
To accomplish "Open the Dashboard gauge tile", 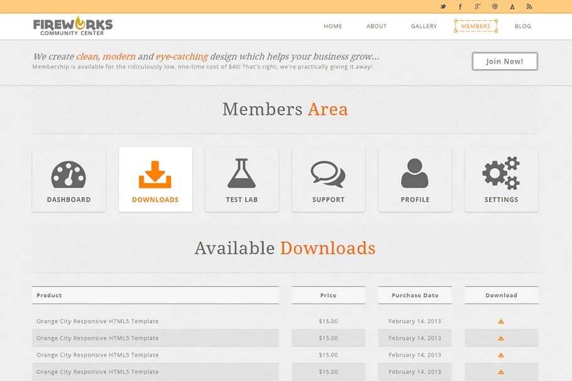I will click(69, 180).
